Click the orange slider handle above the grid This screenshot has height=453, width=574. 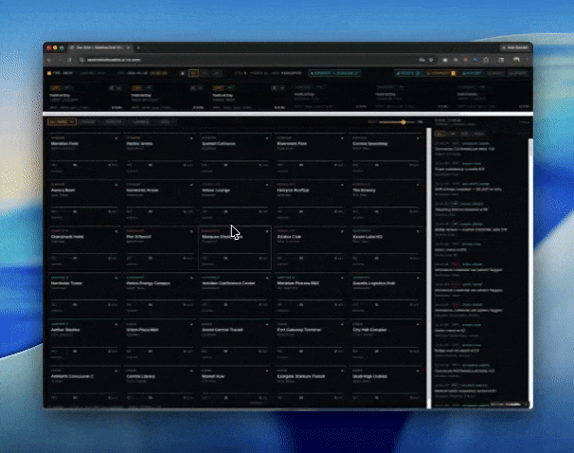tap(404, 122)
